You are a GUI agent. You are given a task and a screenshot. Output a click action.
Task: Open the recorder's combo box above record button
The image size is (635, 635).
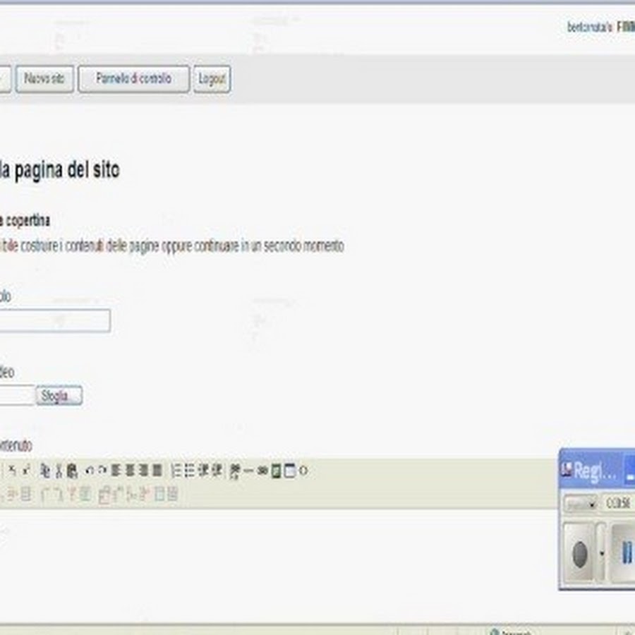581,505
